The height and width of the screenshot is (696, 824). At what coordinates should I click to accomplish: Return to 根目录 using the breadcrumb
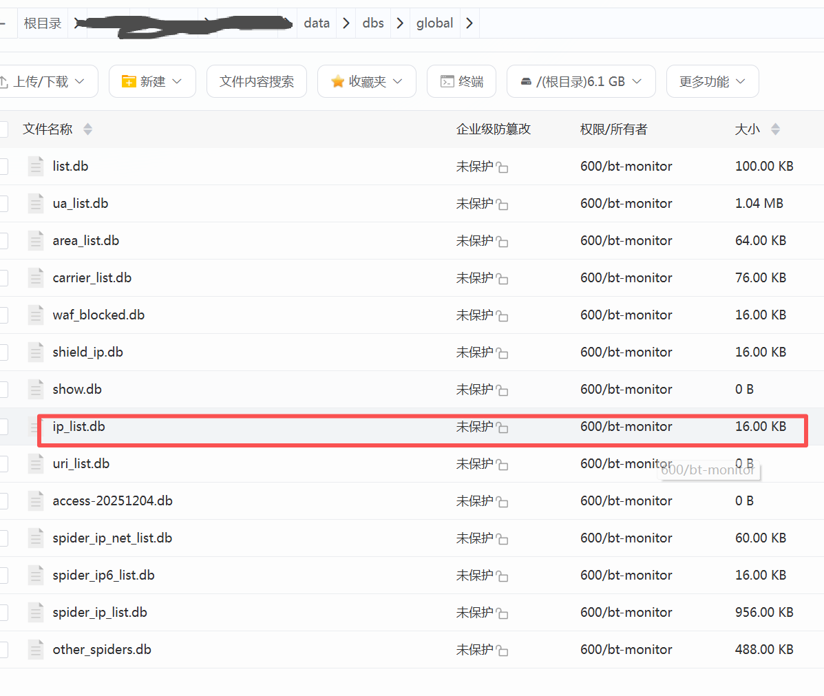43,22
